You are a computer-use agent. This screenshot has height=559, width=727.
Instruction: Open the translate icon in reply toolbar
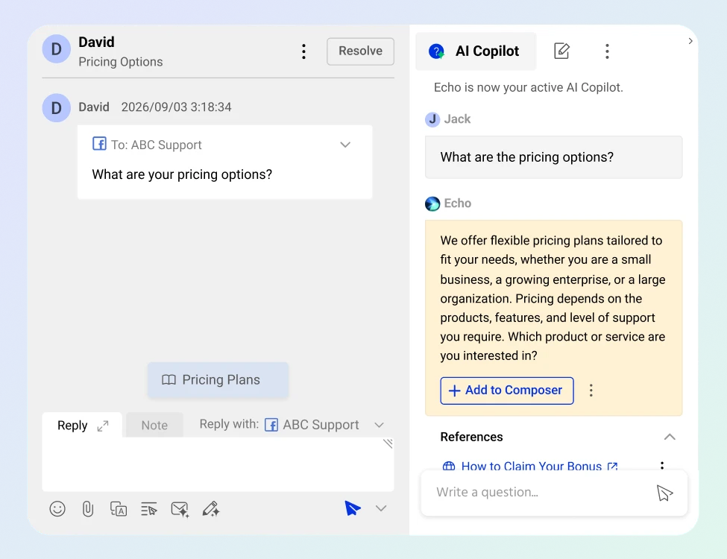point(119,509)
